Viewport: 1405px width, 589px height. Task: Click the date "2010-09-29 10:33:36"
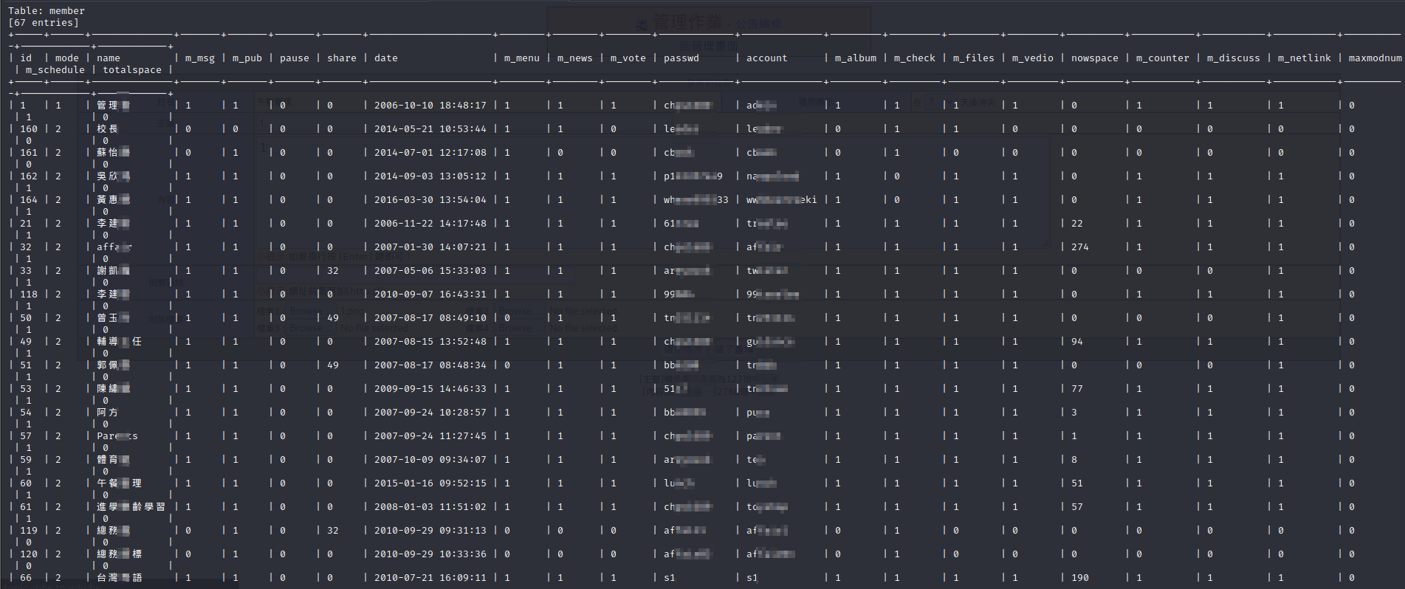pos(430,554)
